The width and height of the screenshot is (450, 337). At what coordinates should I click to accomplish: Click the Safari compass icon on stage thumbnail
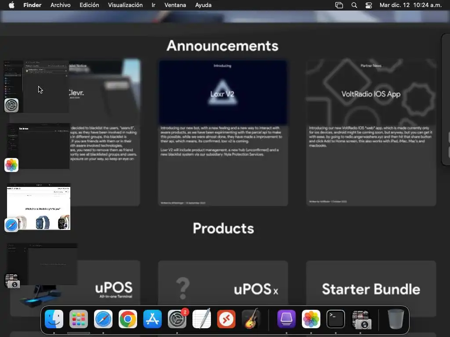point(11,225)
